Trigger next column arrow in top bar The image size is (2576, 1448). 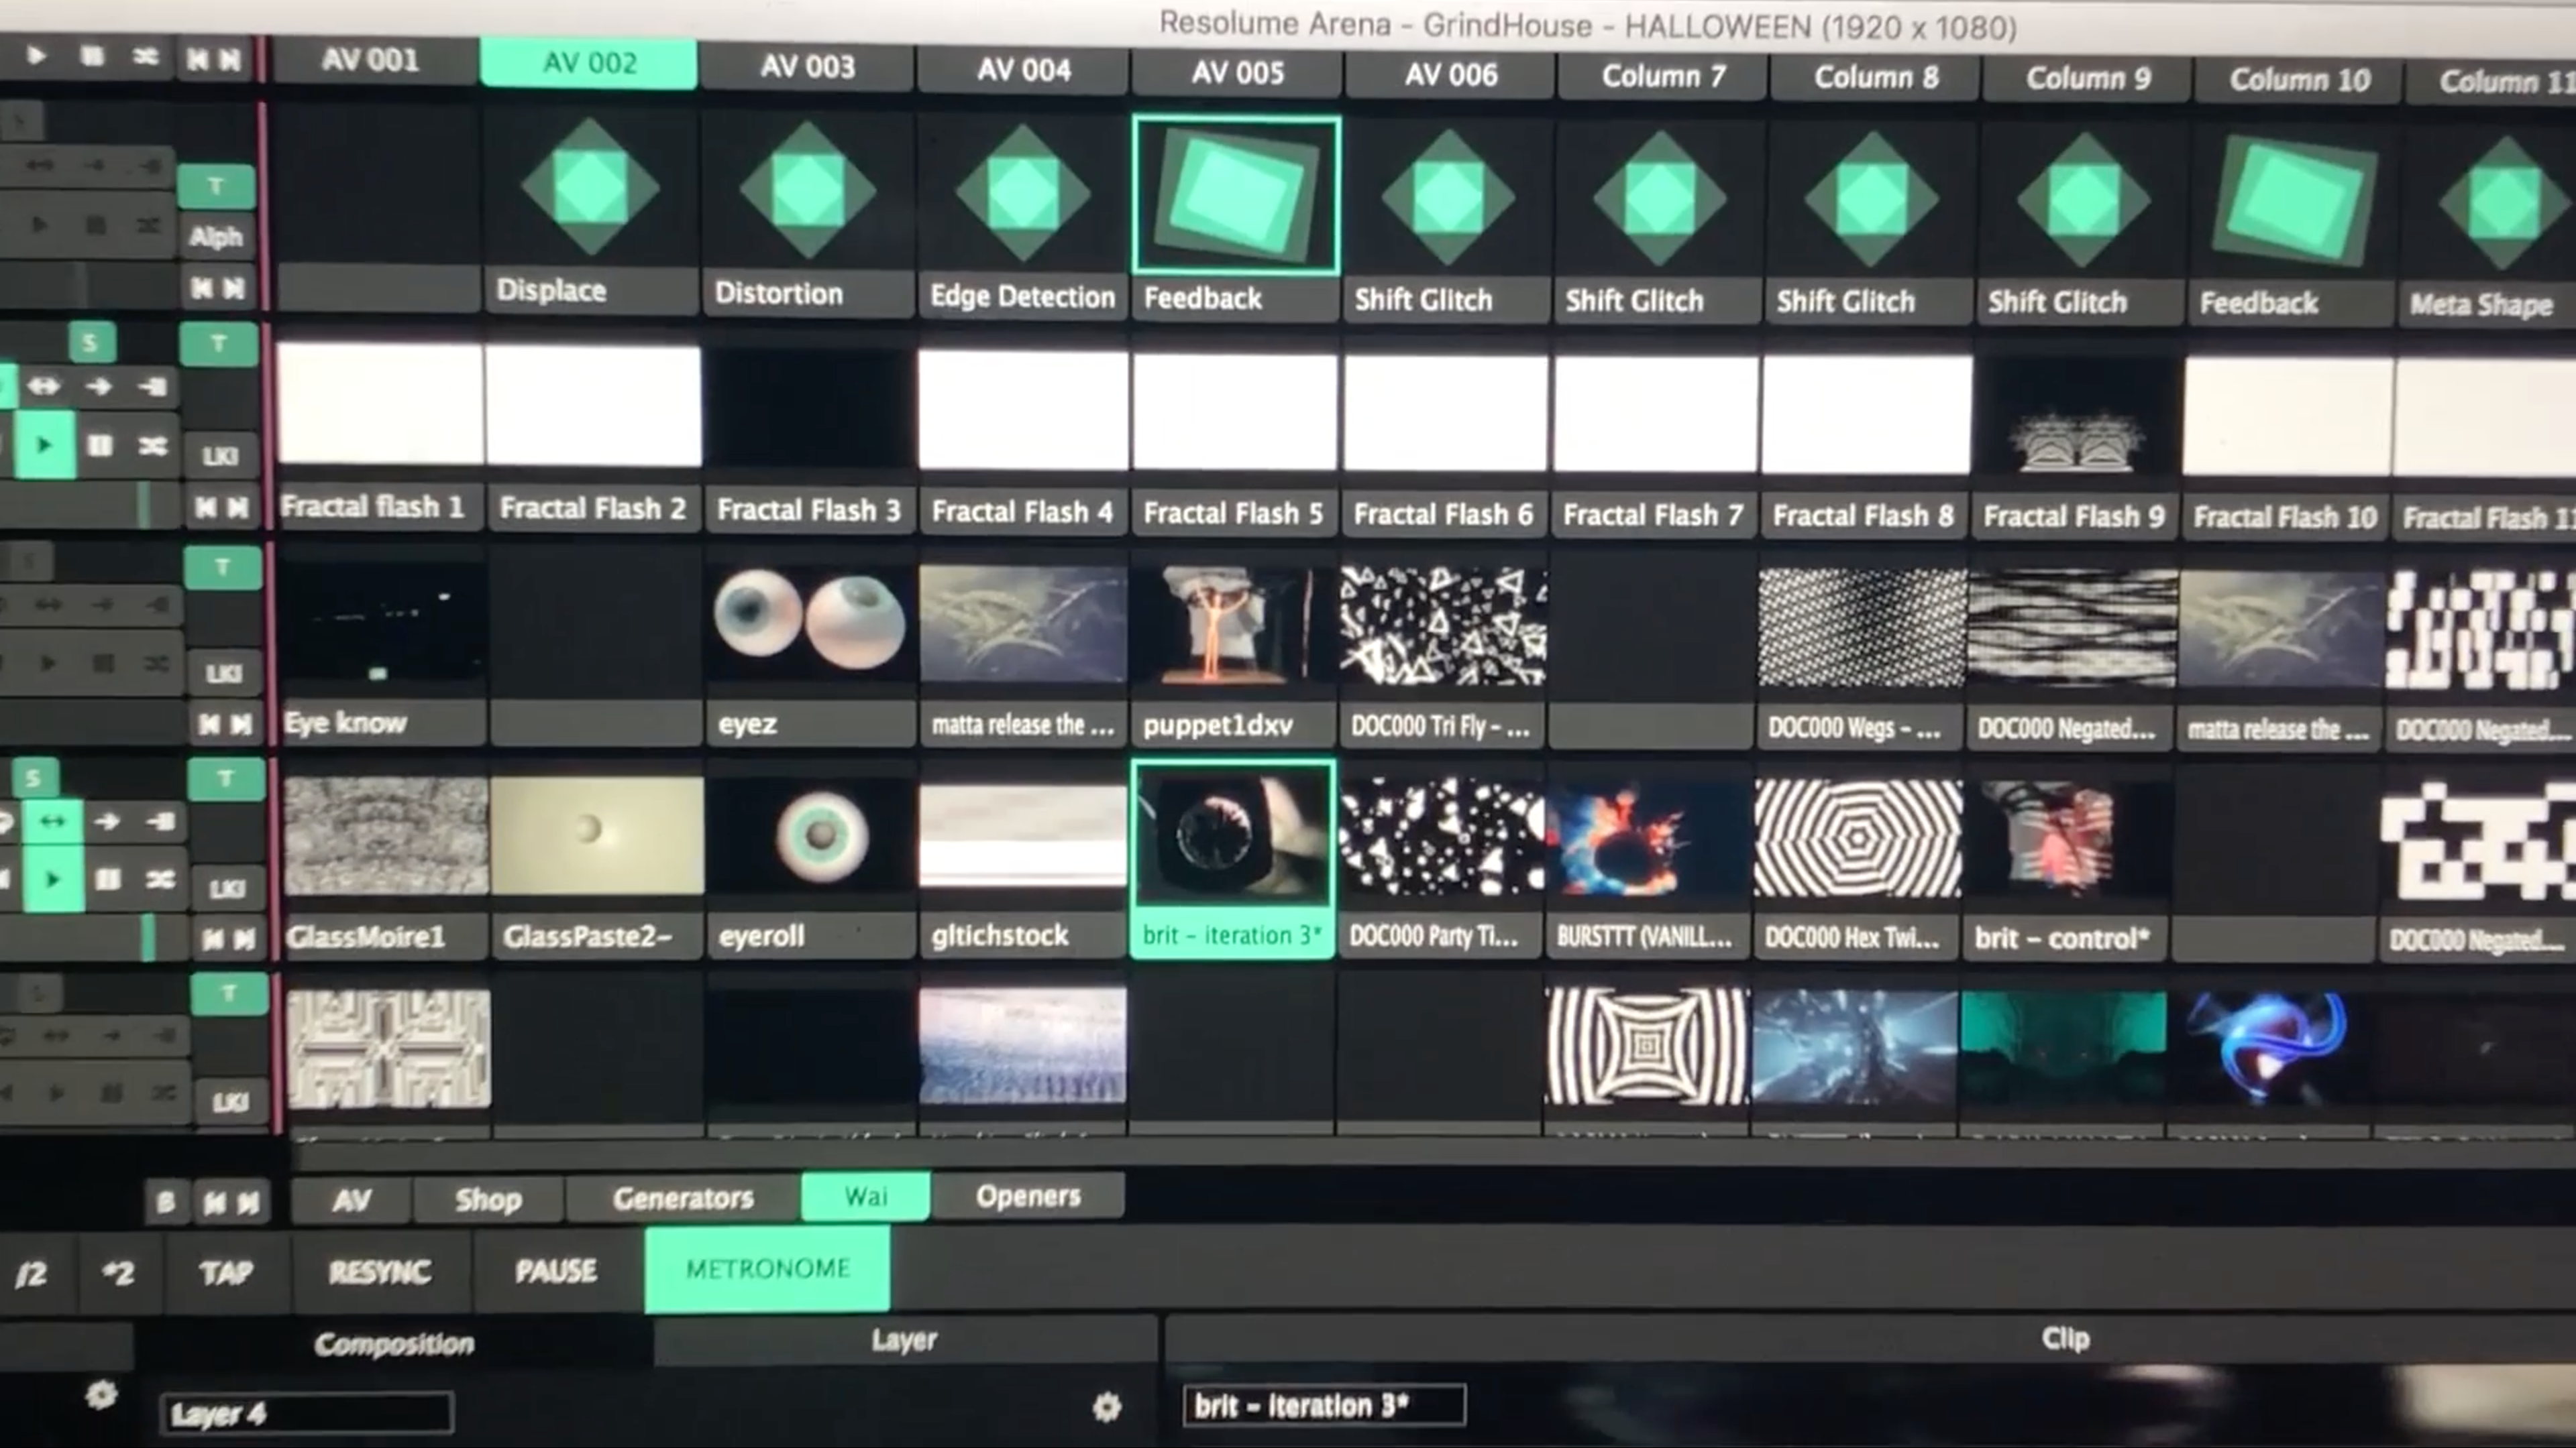(230, 60)
